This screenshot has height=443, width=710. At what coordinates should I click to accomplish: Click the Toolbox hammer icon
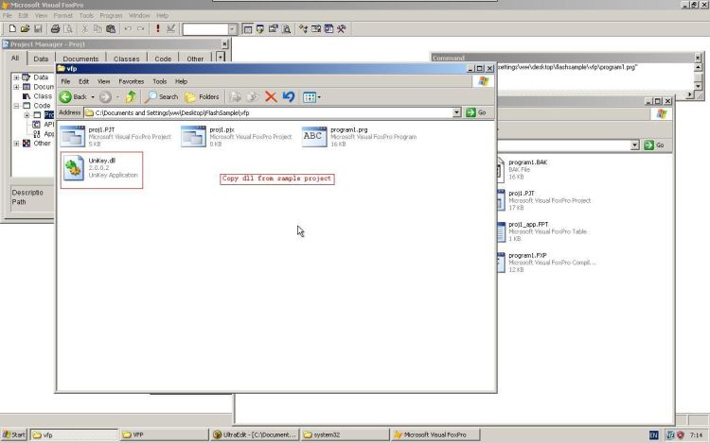tap(342, 29)
